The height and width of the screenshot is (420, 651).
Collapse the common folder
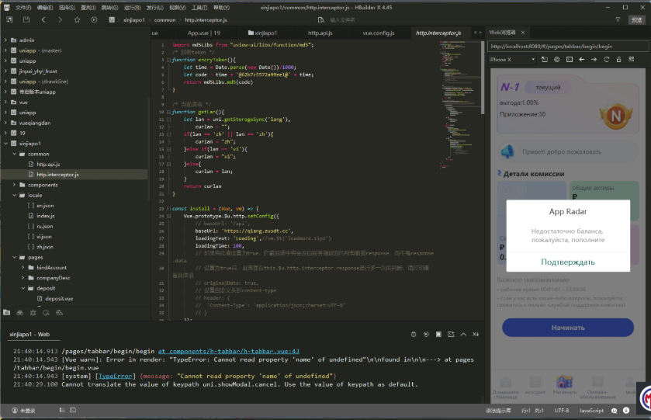(14, 154)
